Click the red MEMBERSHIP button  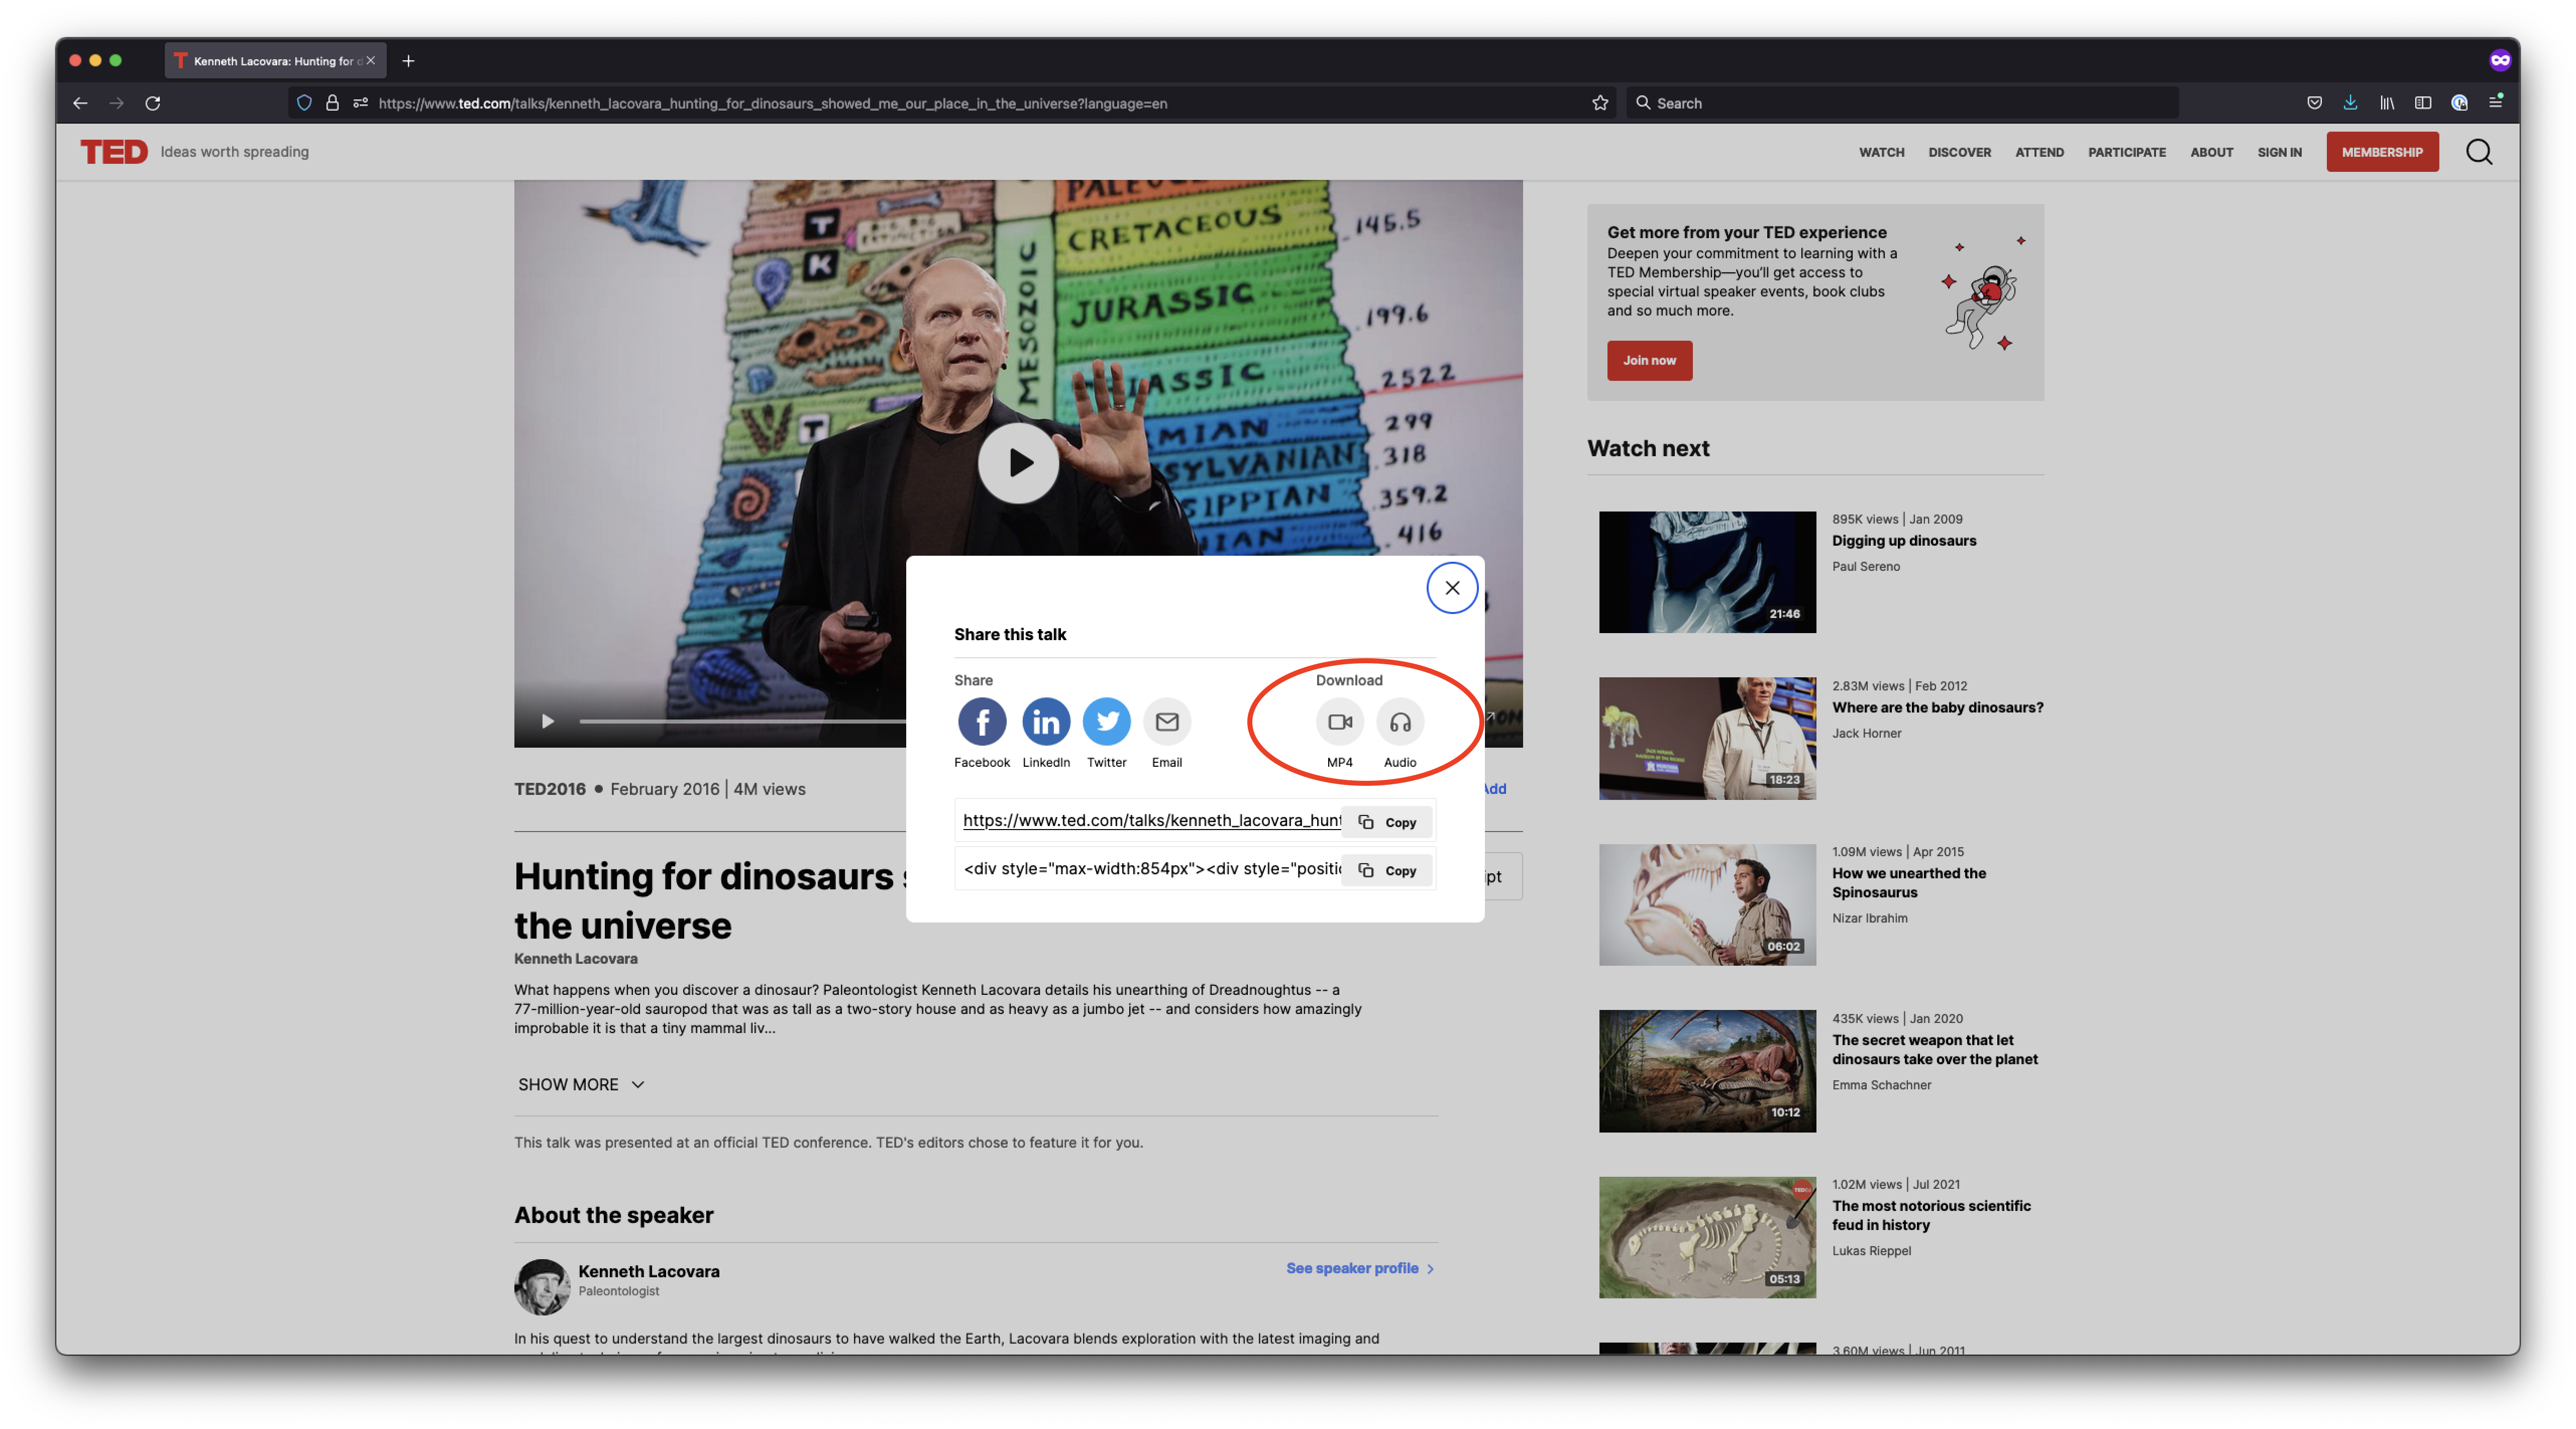click(x=2382, y=152)
